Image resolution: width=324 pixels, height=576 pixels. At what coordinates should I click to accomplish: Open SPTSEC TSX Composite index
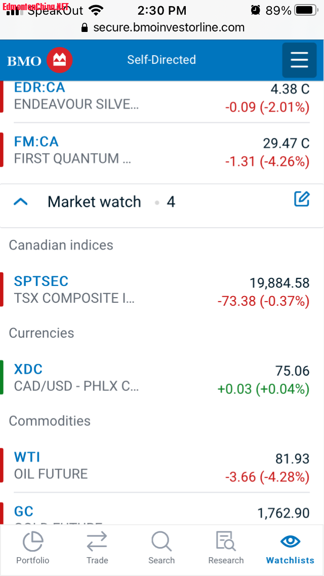[x=162, y=290]
